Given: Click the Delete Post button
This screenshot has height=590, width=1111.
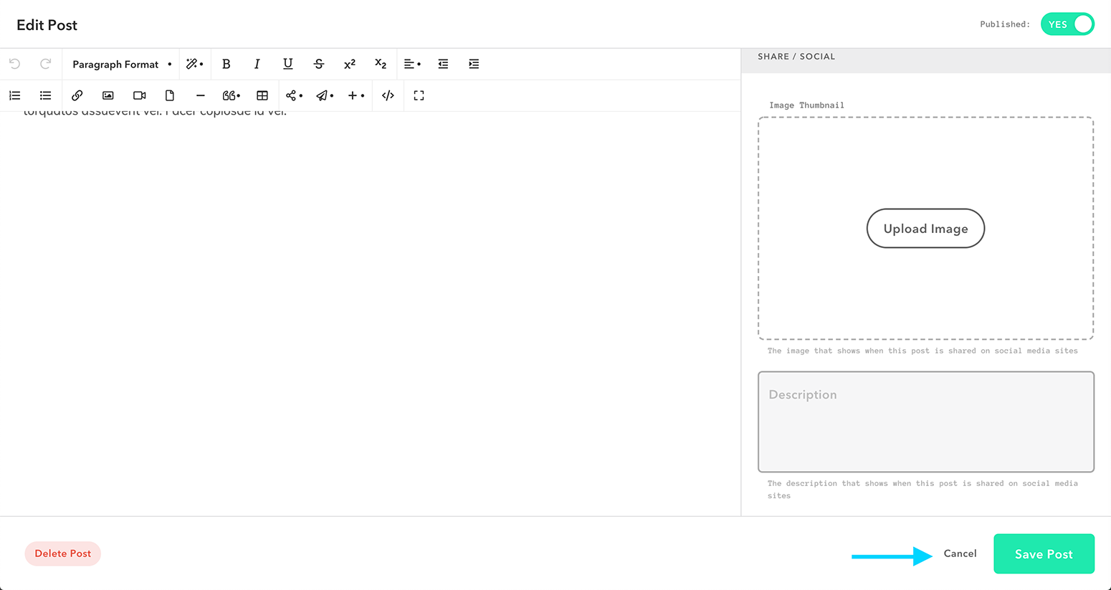Looking at the screenshot, I should click(63, 553).
